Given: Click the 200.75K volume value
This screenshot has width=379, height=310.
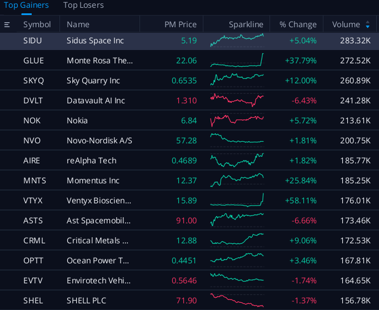Looking at the screenshot, I should [x=355, y=141].
